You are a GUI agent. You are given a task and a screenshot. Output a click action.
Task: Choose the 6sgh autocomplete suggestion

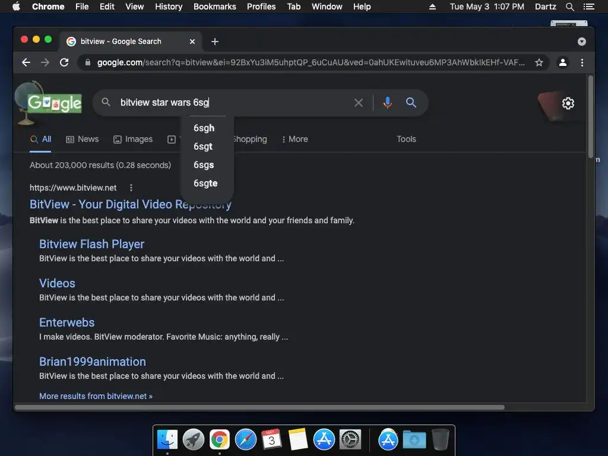pos(204,128)
